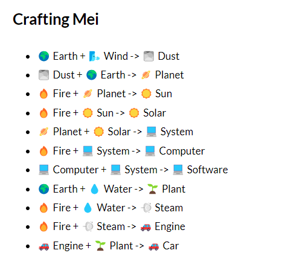The width and height of the screenshot is (303, 256).
Task: Click the seedling icon before Plant result
Action: (153, 189)
